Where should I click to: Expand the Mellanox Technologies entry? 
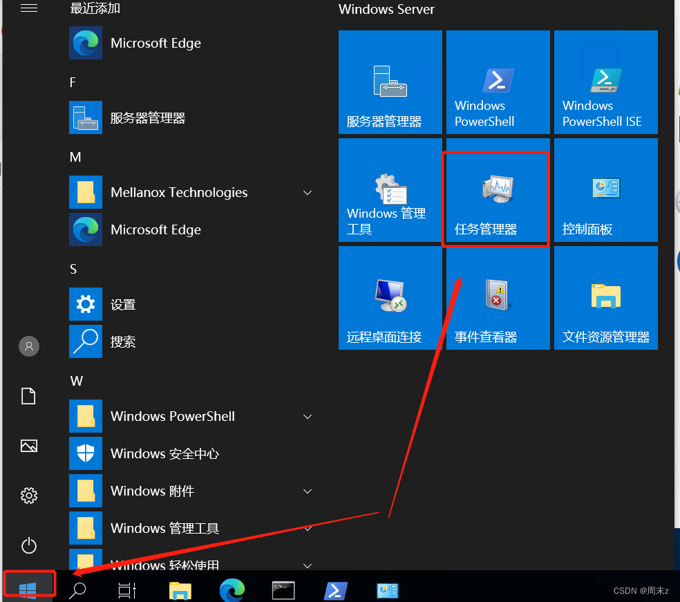[x=307, y=193]
